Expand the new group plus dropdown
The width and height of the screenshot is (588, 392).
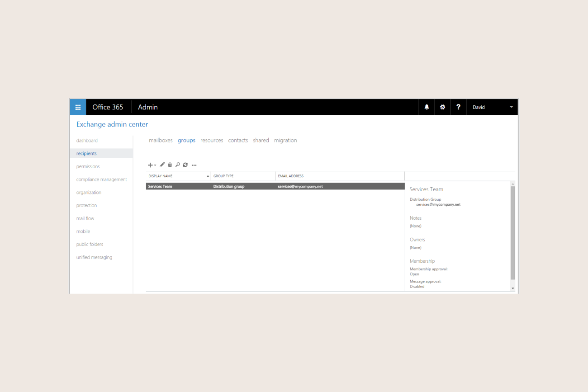coord(152,165)
